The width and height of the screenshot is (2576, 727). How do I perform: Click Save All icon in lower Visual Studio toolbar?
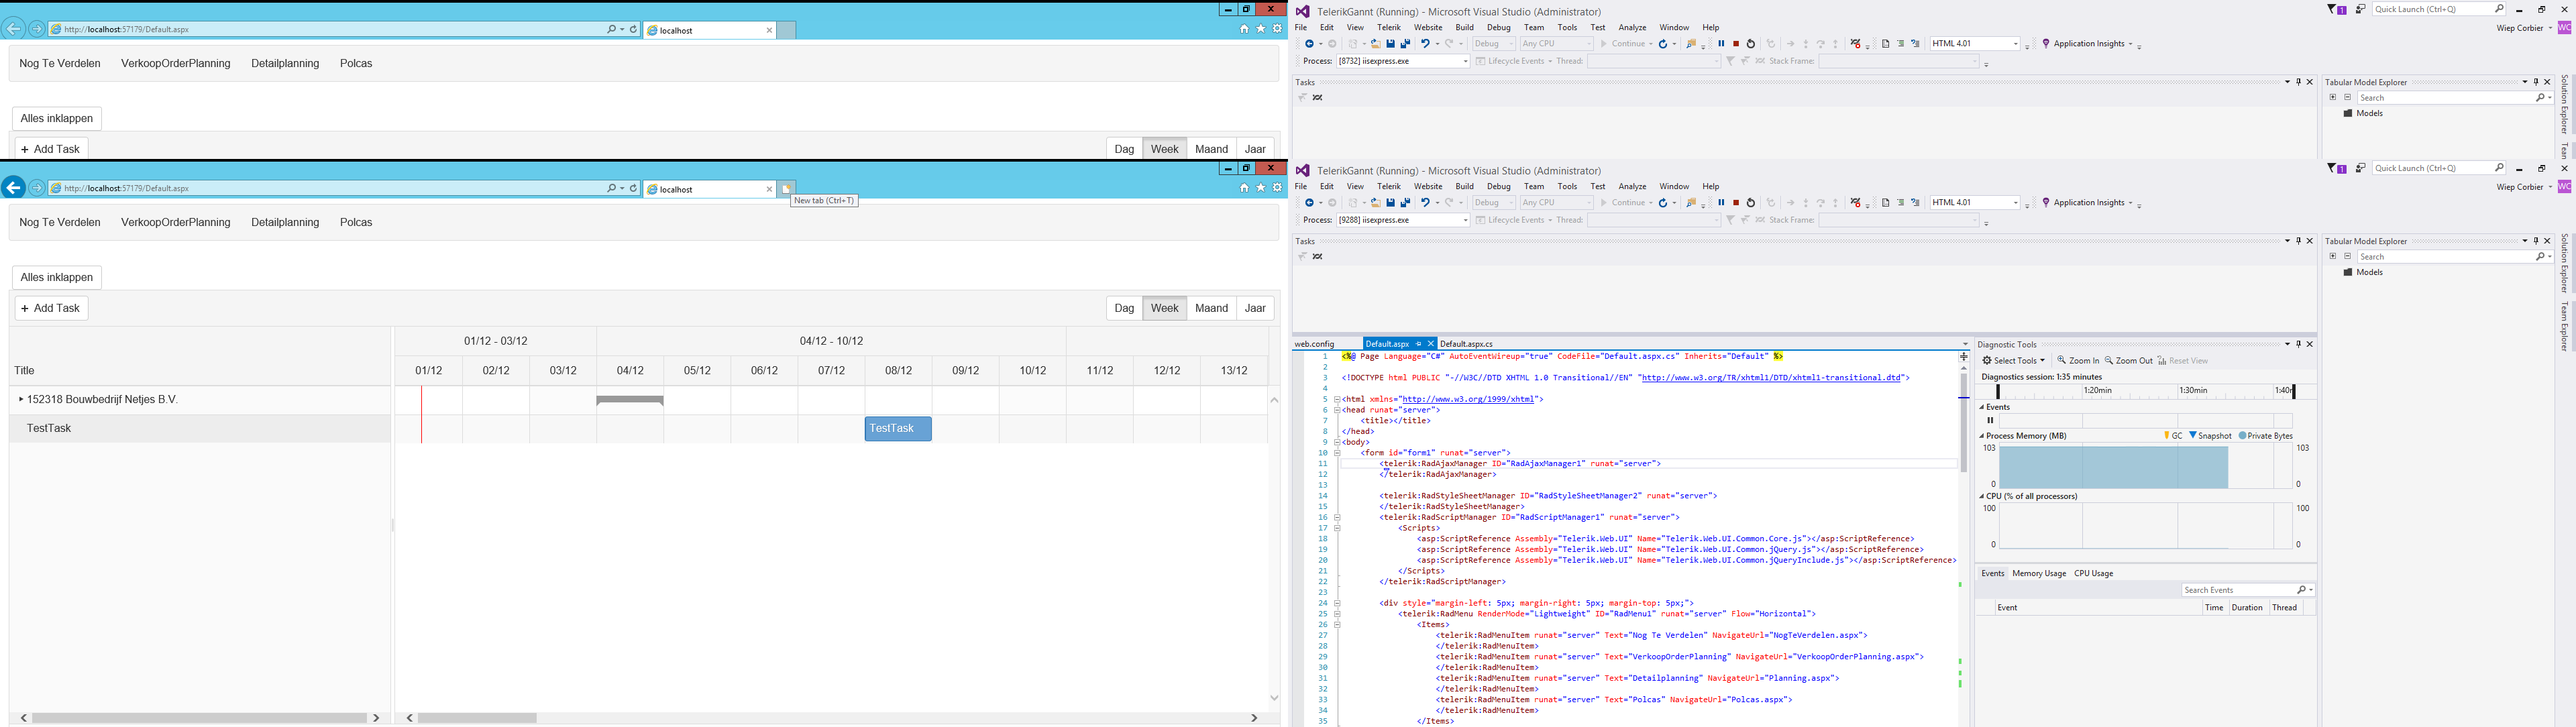coord(1405,203)
